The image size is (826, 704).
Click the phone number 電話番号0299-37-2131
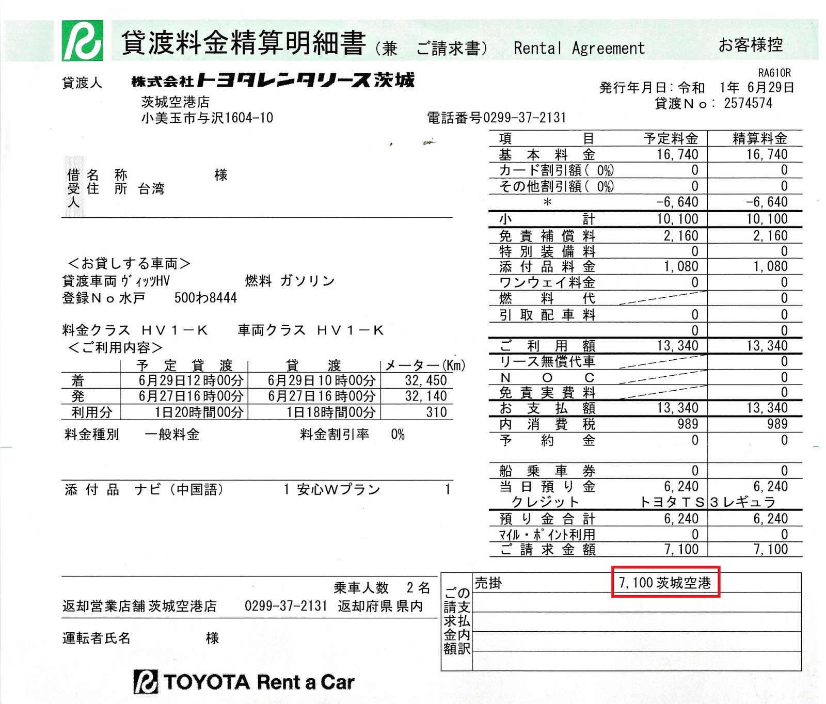[496, 118]
